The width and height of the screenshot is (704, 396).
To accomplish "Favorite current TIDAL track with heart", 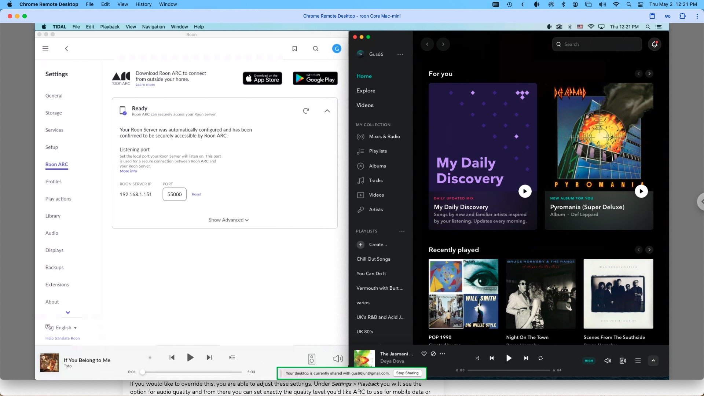I will 424,354.
